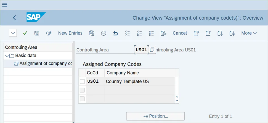This screenshot has height=123, width=268.
Task: Open the command field dropdown
Action: click(13, 33)
